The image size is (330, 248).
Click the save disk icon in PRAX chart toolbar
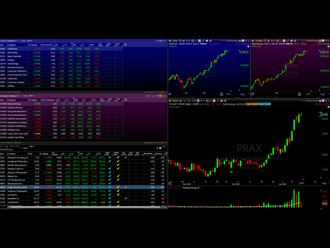click(x=323, y=101)
